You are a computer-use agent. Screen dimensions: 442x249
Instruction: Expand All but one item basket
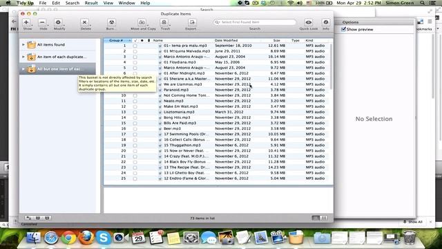(23, 69)
